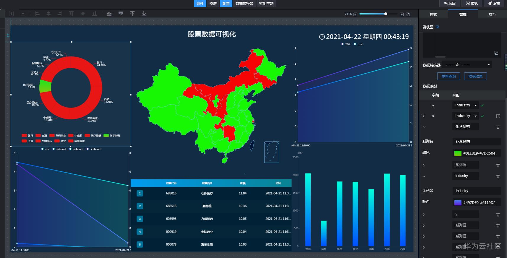Image resolution: width=507 pixels, height=258 pixels.
Task: Click the distribute horizontally icon
Action: pos(12,14)
